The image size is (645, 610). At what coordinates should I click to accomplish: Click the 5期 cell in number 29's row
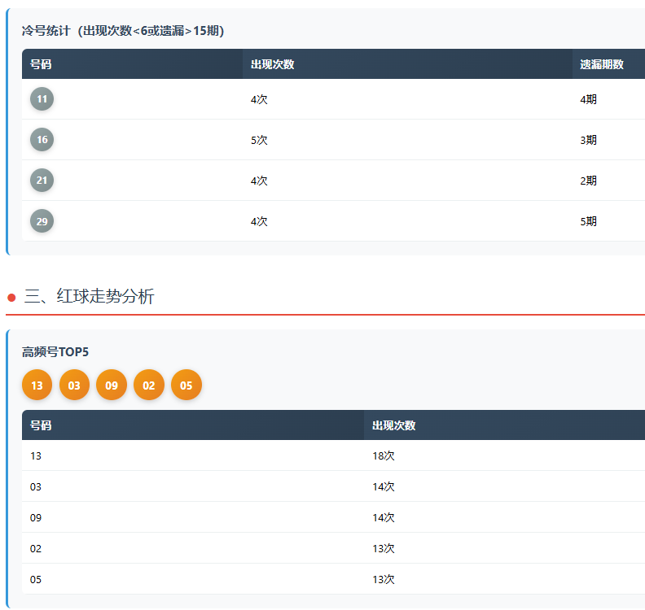pos(588,221)
